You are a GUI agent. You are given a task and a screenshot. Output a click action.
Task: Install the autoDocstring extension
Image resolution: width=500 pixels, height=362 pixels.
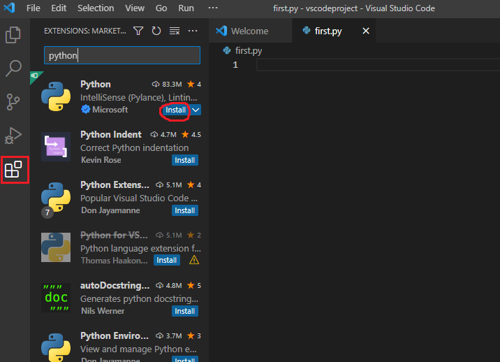pos(185,311)
